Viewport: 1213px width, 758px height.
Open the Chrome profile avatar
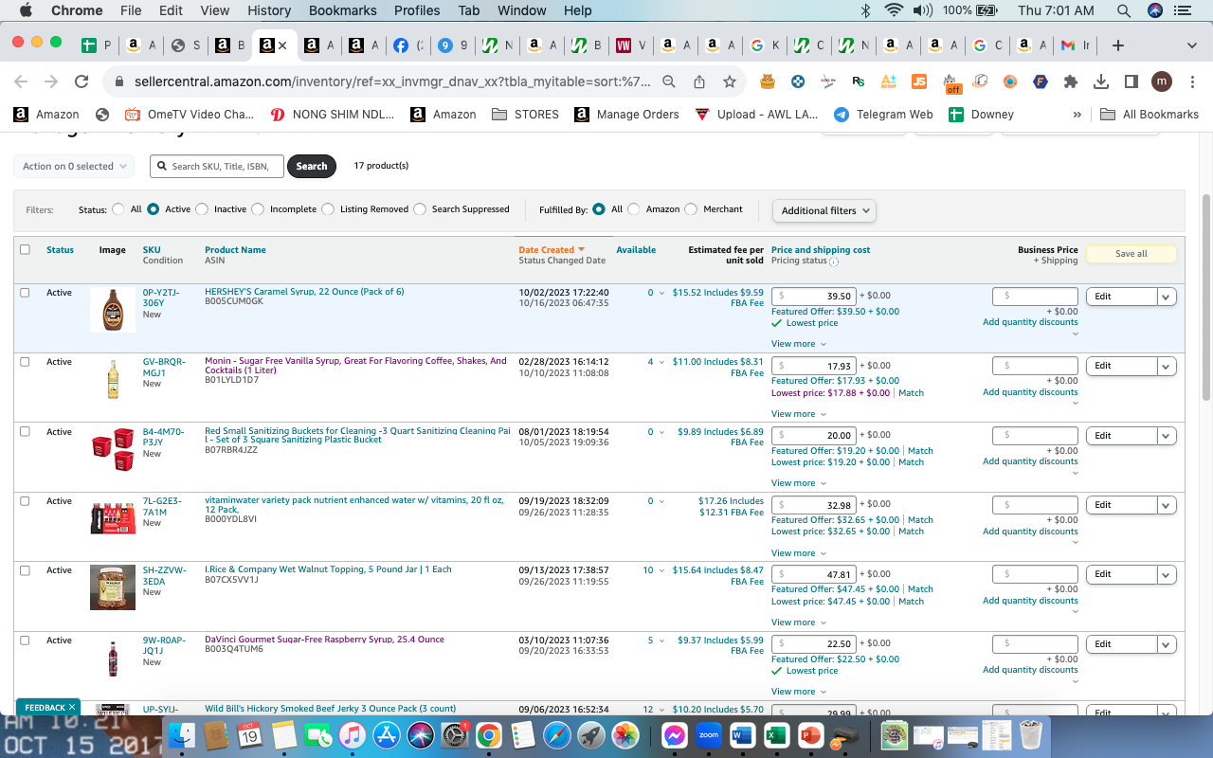coord(1162,82)
